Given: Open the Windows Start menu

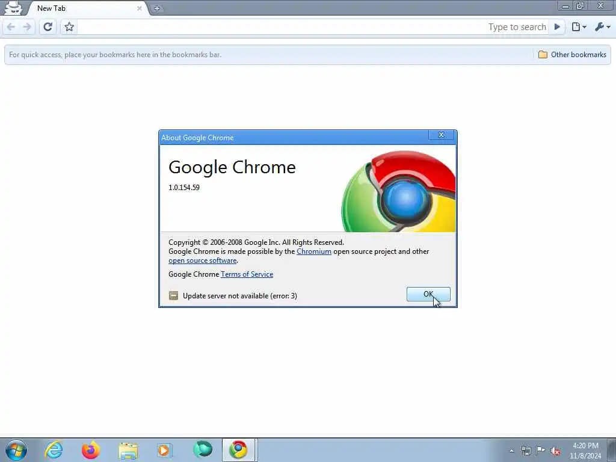Looking at the screenshot, I should [16, 450].
